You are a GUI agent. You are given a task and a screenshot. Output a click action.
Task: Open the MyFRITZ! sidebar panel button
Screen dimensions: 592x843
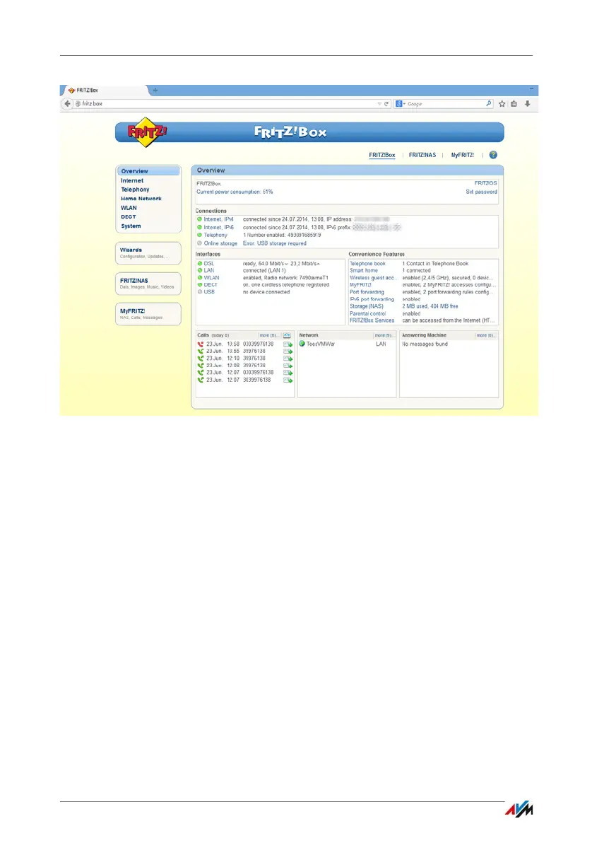click(x=148, y=314)
